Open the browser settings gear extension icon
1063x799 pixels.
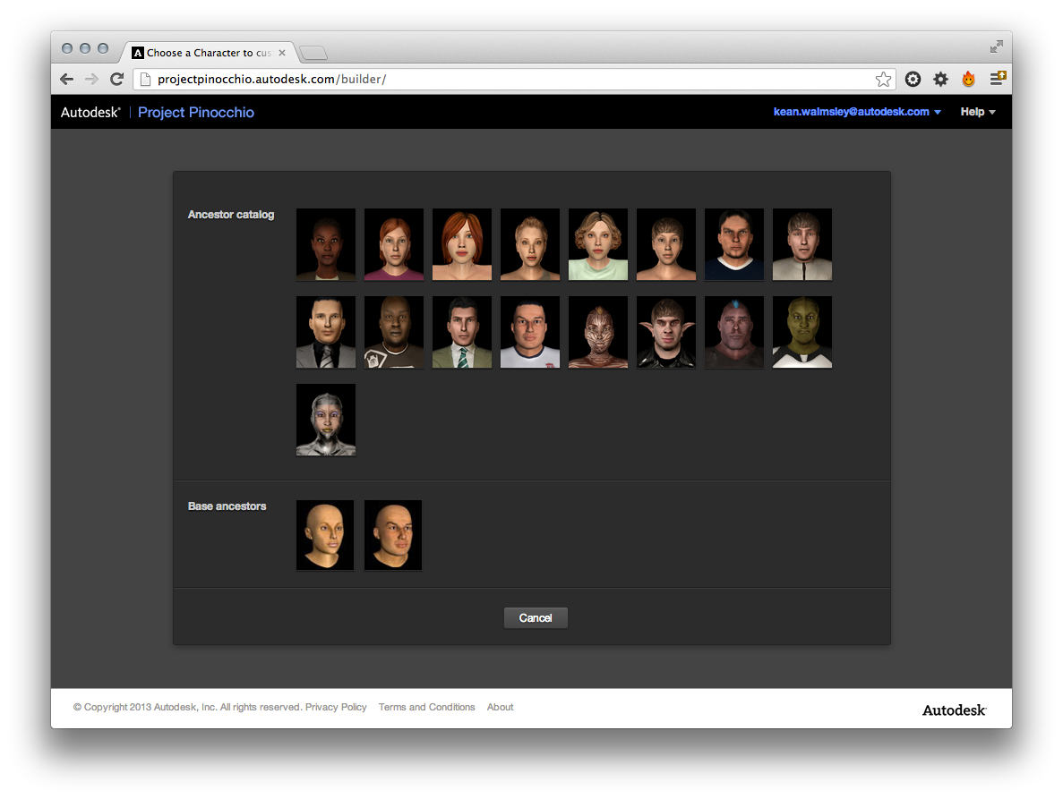point(940,79)
